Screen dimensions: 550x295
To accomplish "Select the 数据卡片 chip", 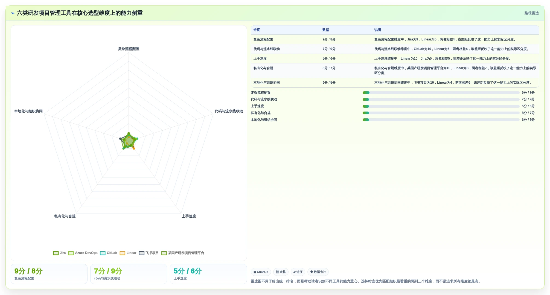I will 318,272.
